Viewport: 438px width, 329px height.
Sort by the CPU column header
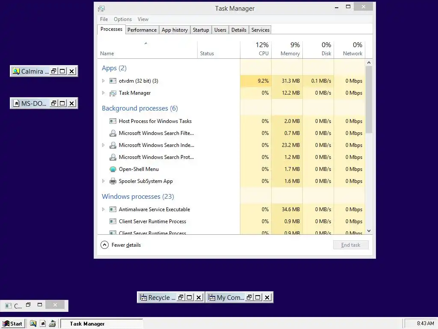click(256, 49)
